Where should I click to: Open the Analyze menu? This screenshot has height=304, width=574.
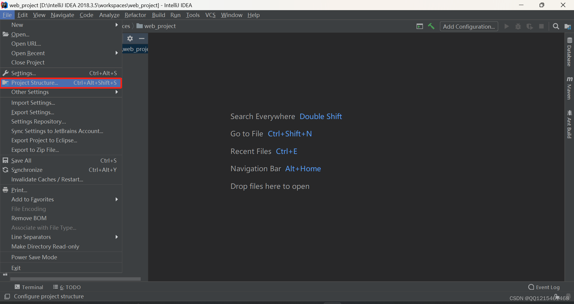click(x=109, y=15)
